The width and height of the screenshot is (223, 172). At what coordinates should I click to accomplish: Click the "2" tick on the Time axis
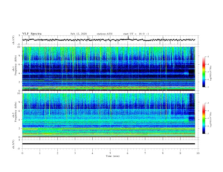(x=57, y=153)
